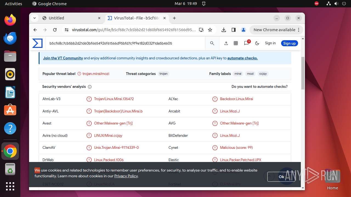Click the trojan.mirai/mozi threat label
Image resolution: width=351 pixels, height=197 pixels.
(x=96, y=74)
